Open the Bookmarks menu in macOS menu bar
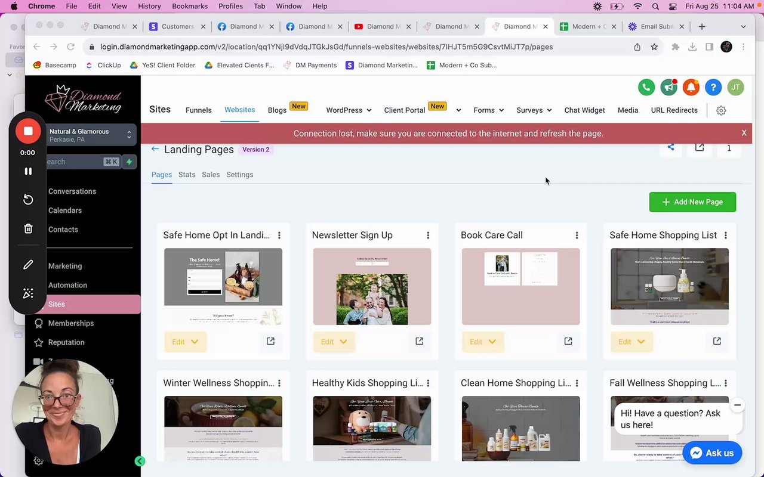This screenshot has width=764, height=477. pos(190,6)
